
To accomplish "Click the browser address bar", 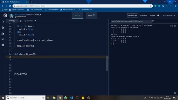I will pyautogui.click(x=83, y=6).
